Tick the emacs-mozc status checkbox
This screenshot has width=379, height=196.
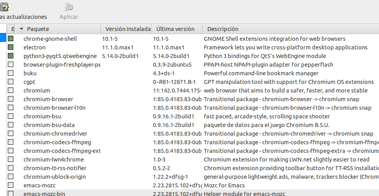point(11,185)
